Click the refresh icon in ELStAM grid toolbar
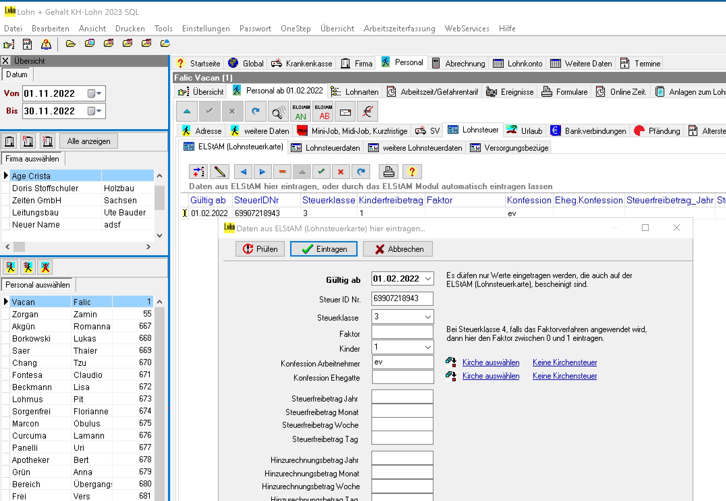 tap(361, 172)
